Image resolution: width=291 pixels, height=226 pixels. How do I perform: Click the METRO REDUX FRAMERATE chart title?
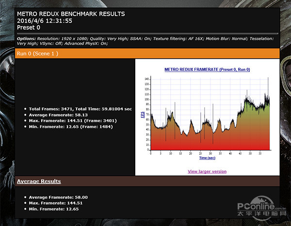pyautogui.click(x=207, y=69)
